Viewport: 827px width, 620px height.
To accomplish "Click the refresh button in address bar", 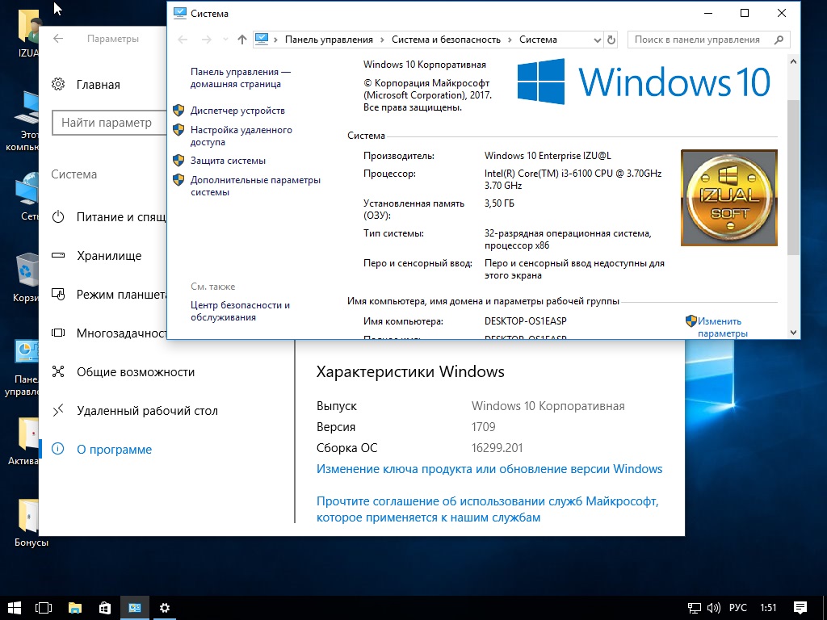I will [611, 40].
